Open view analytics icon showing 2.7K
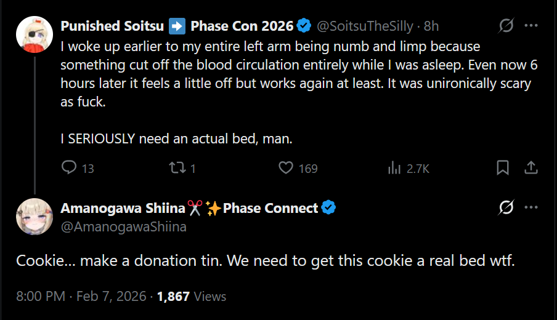557x320 pixels. 393,167
